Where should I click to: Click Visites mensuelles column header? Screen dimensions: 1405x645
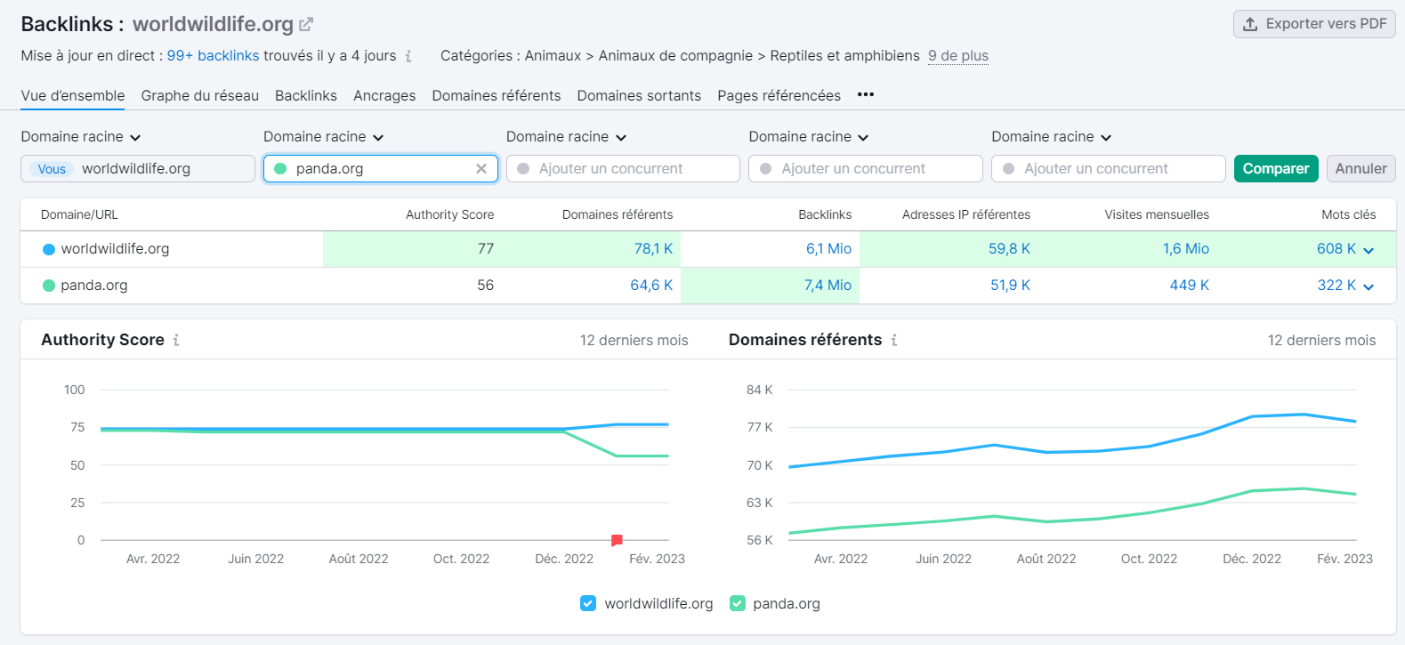tap(1157, 214)
